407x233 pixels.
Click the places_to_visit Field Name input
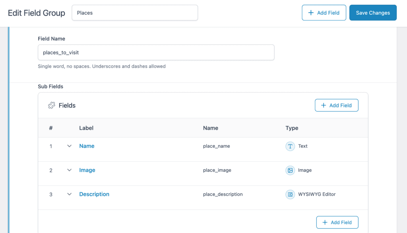(156, 52)
